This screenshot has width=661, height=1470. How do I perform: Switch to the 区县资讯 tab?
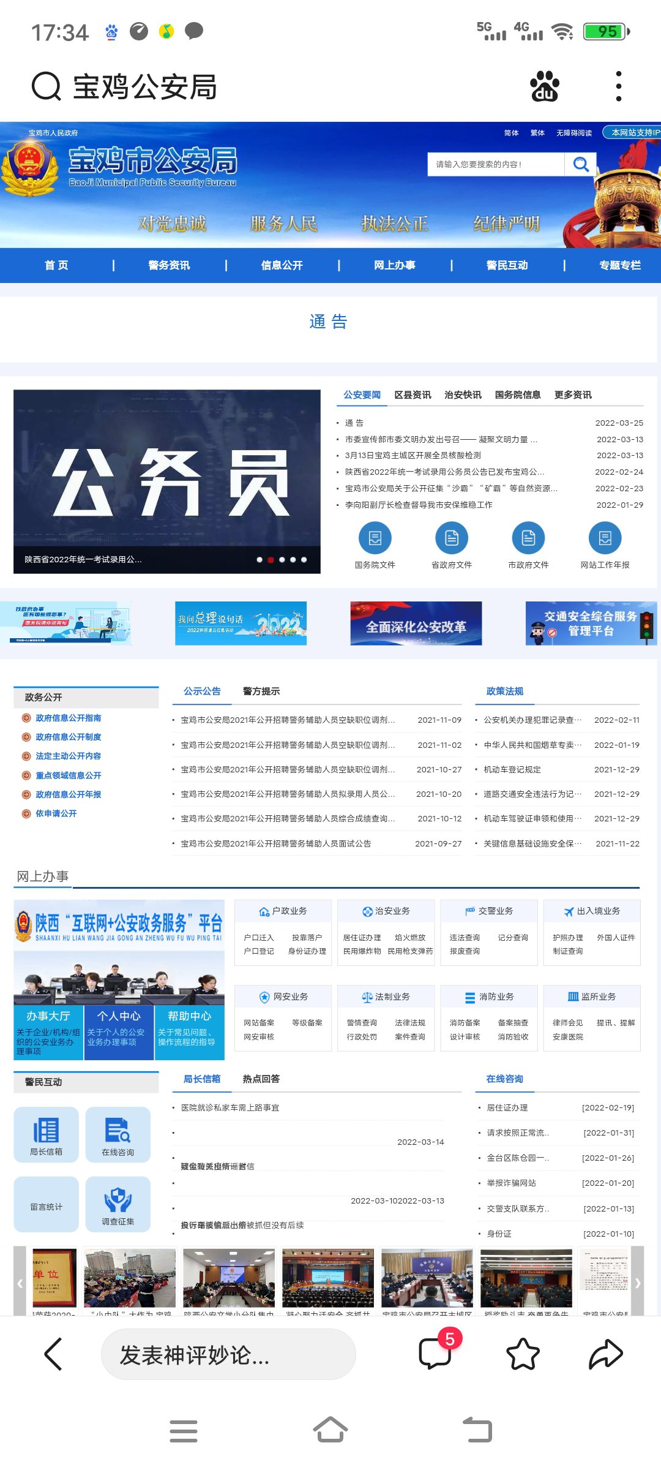(413, 395)
